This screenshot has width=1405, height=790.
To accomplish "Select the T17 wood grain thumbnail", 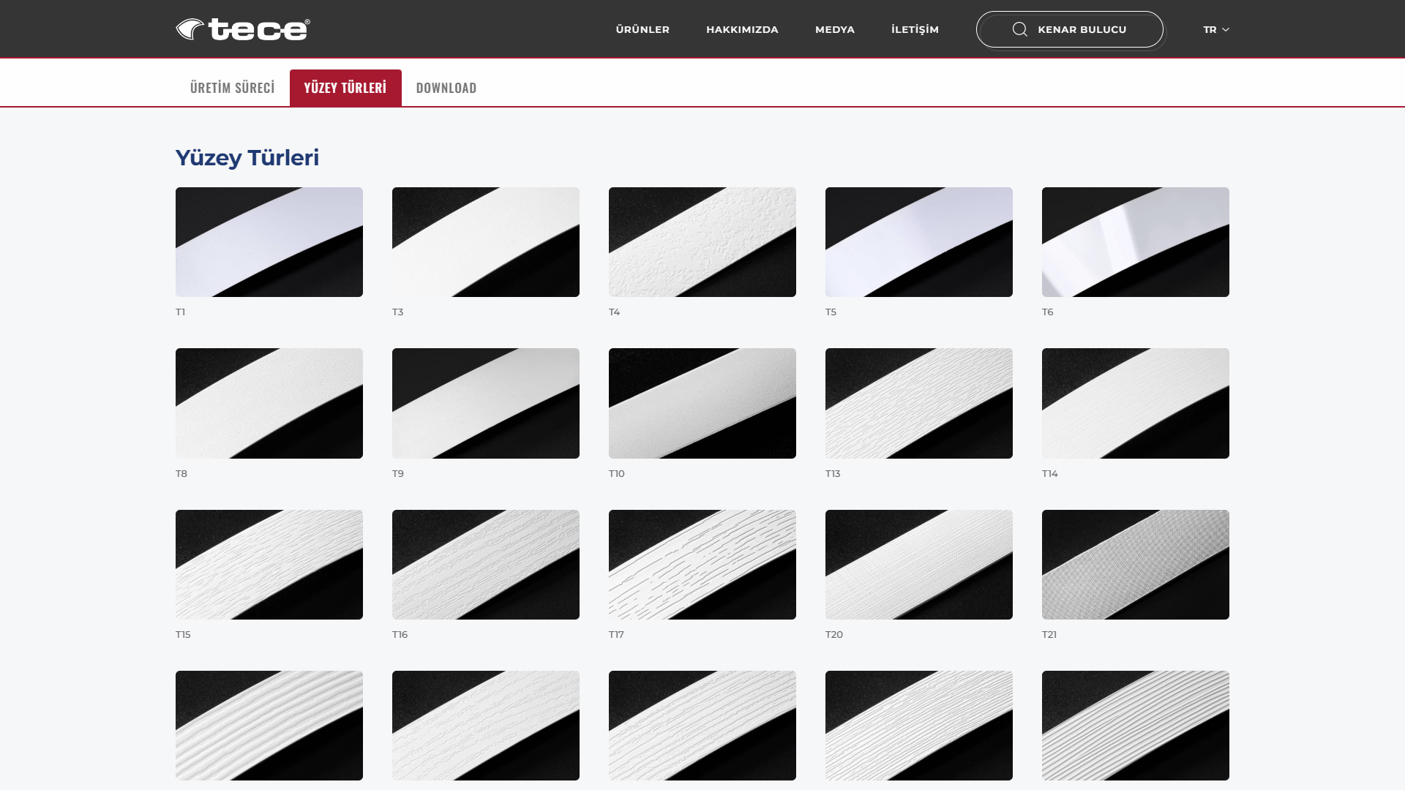I will (x=702, y=564).
